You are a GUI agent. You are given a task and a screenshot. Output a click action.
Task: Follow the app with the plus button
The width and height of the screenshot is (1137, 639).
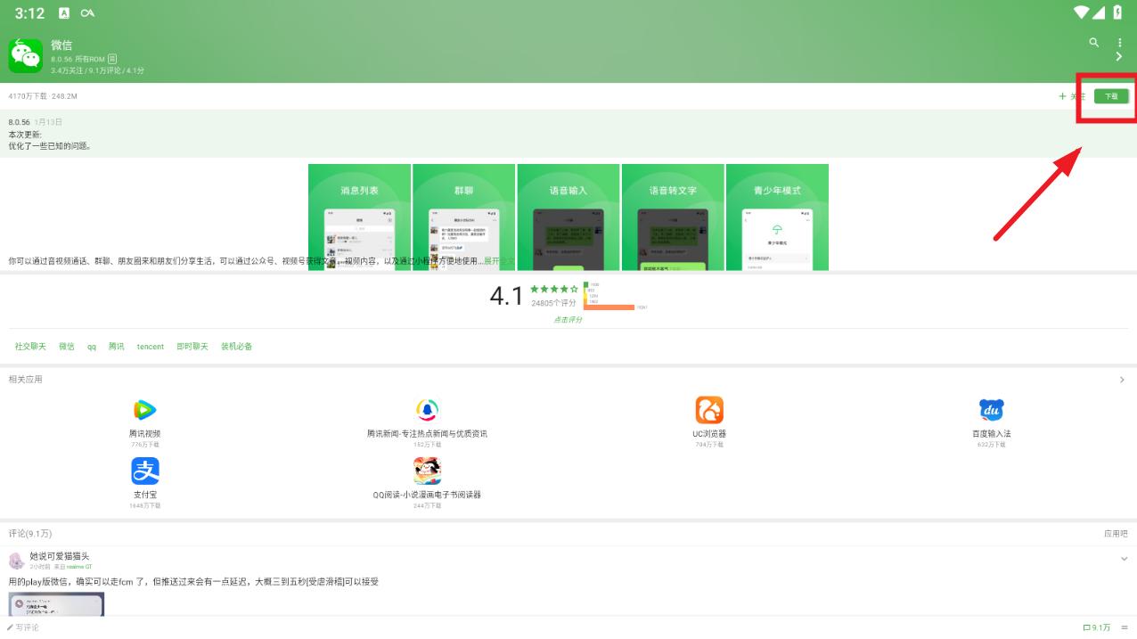1072,96
